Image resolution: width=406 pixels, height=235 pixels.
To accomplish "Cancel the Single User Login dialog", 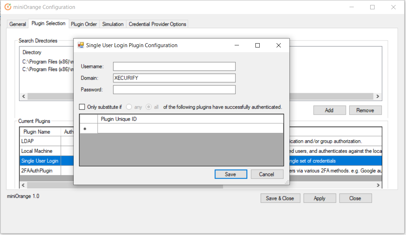I will [x=267, y=174].
